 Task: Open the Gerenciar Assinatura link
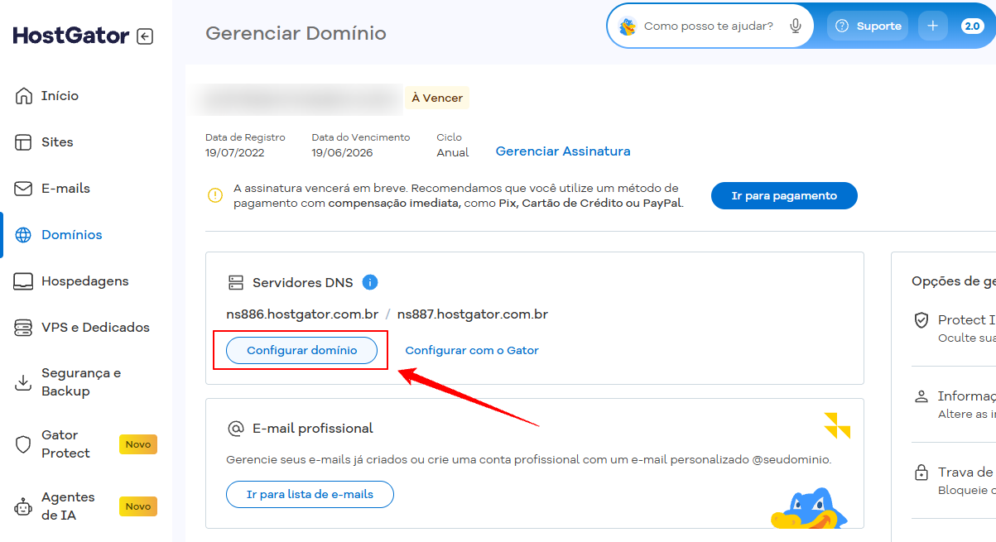pos(563,151)
